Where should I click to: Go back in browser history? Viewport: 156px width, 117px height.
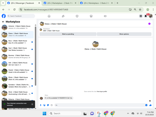(3, 10)
